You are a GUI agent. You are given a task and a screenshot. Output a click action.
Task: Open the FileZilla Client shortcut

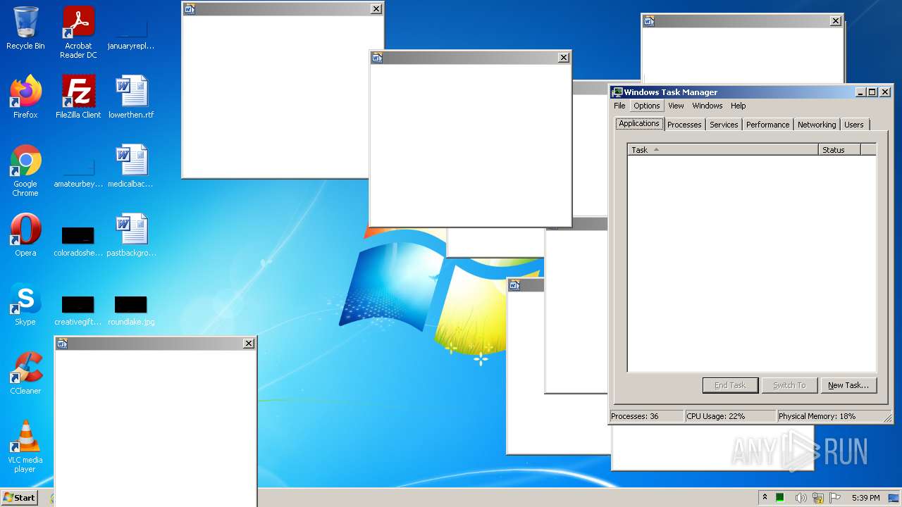(78, 97)
